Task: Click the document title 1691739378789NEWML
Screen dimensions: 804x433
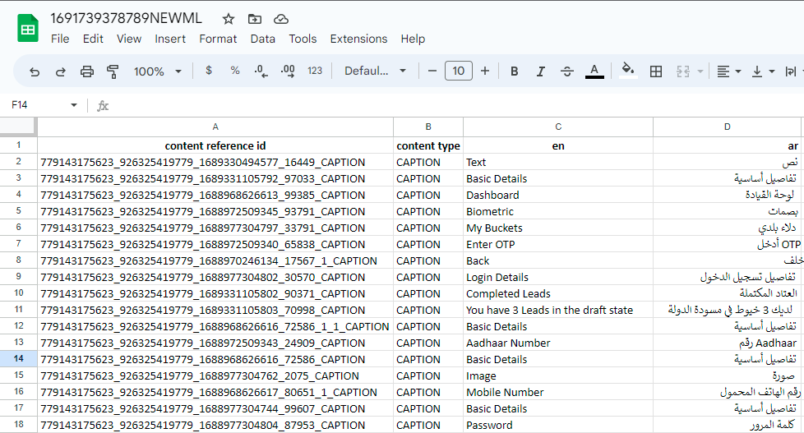Action: (126, 18)
